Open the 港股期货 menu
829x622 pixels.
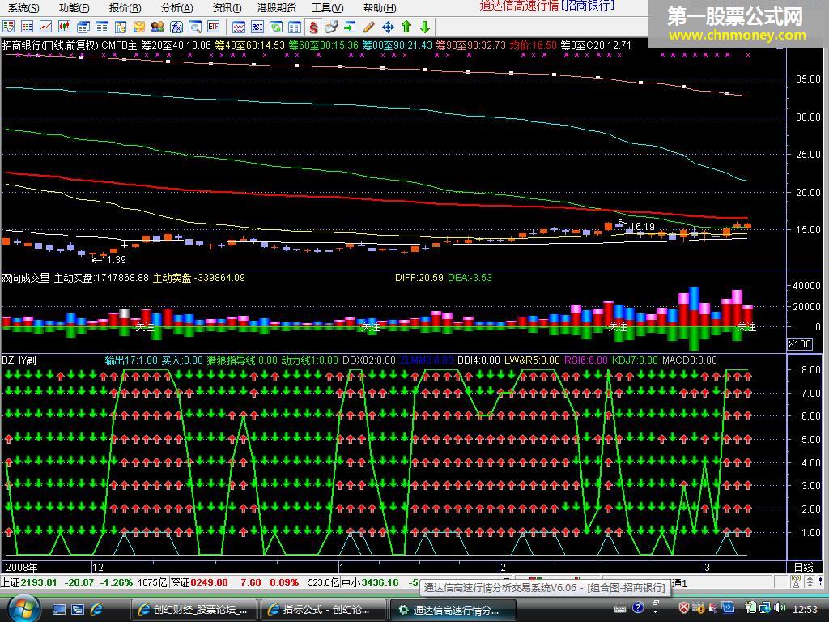(277, 8)
